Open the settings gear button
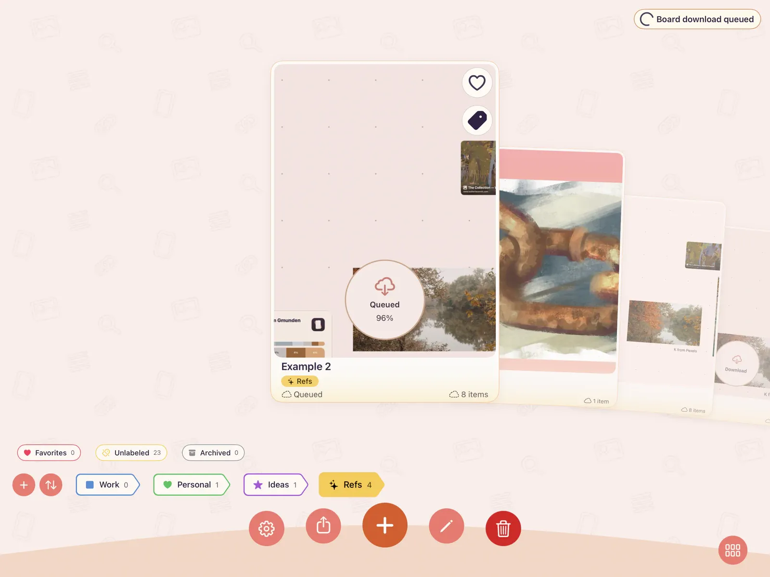Screen dimensions: 770x577 [267, 528]
